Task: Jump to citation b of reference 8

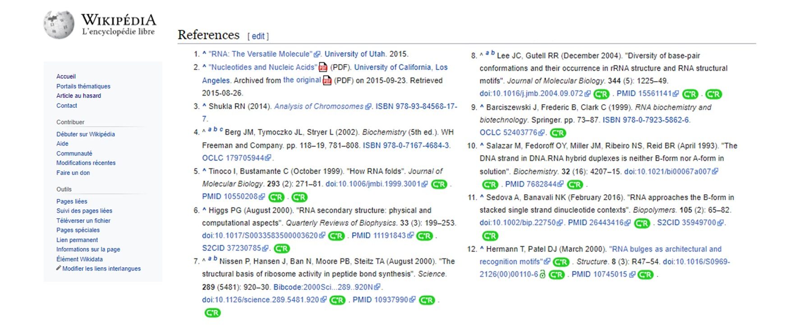Action: point(493,53)
